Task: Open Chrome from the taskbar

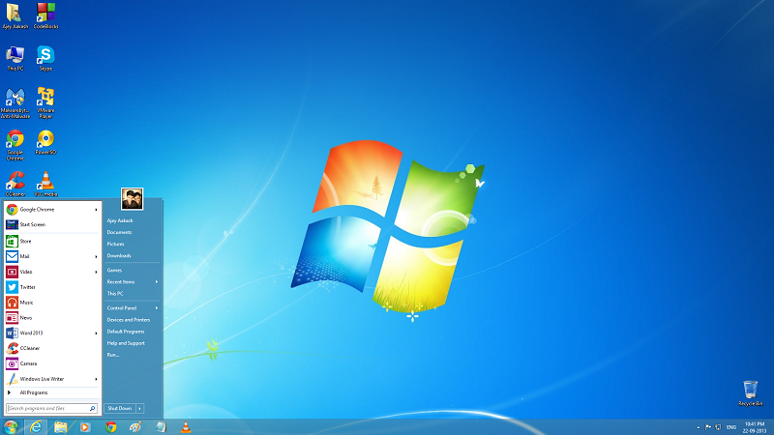Action: [110, 427]
